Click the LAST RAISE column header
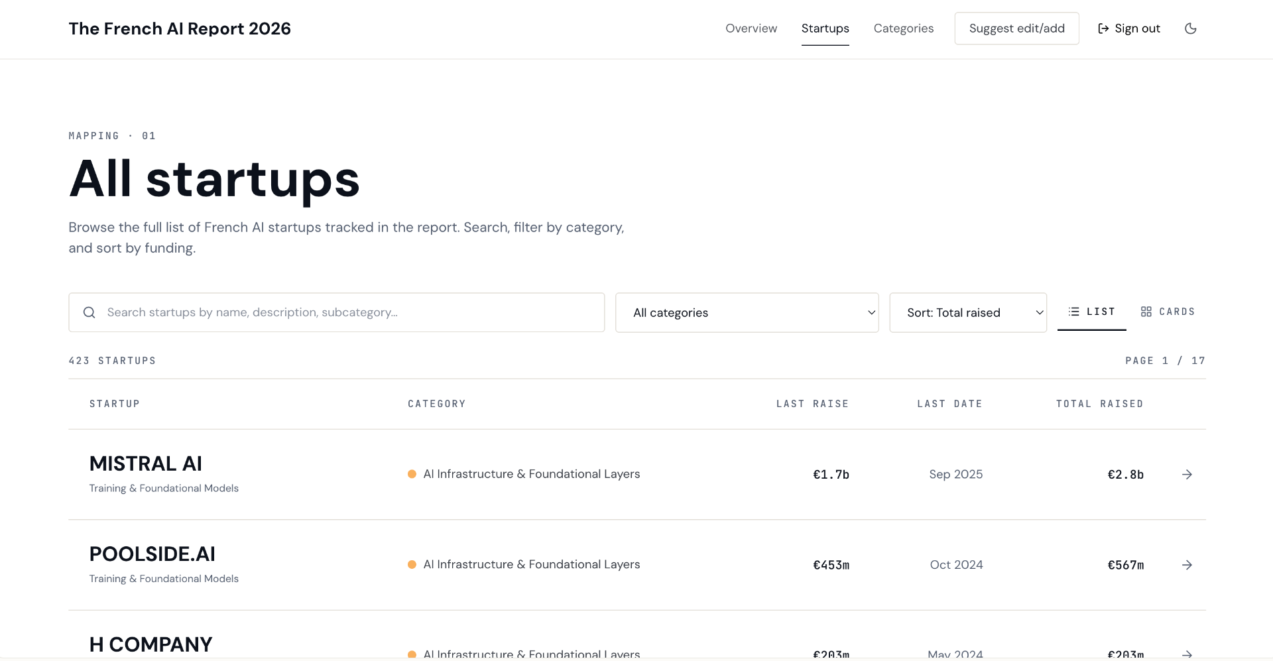This screenshot has height=661, width=1273. (813, 404)
